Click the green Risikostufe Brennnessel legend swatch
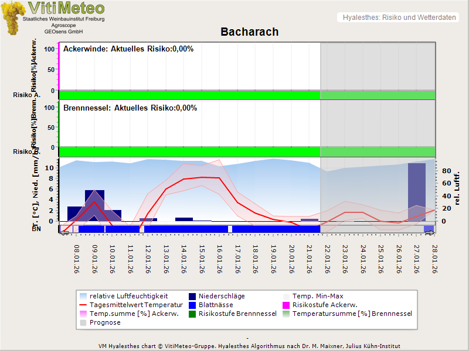 [193, 314]
